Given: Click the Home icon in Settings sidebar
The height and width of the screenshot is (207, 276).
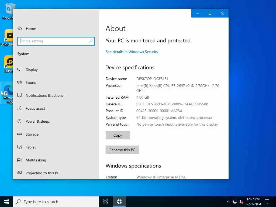Looking at the screenshot, I should [x=20, y=29].
